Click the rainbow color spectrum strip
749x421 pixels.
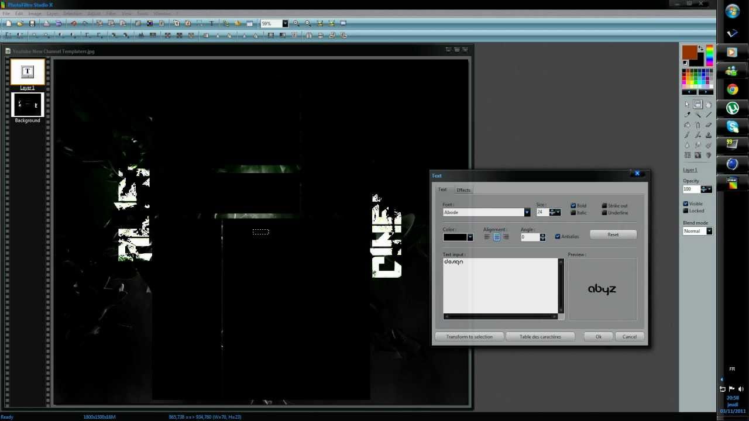coord(710,56)
